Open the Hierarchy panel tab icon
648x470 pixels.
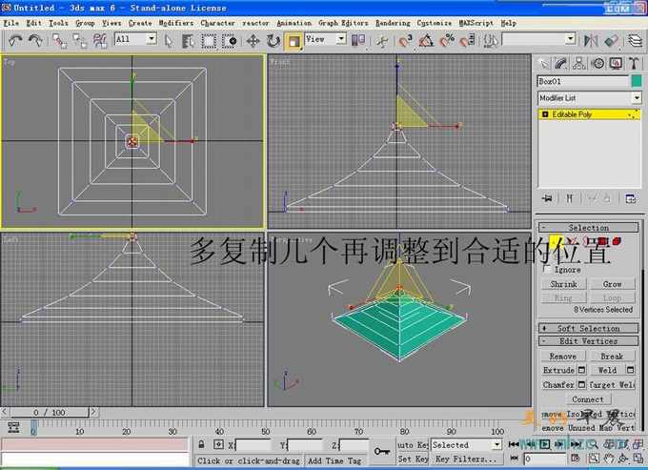pyautogui.click(x=580, y=64)
